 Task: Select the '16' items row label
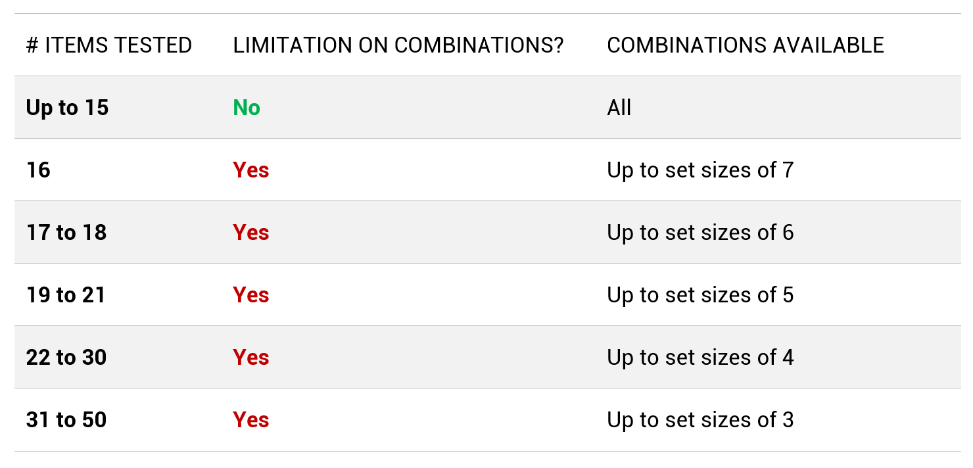click(x=38, y=170)
